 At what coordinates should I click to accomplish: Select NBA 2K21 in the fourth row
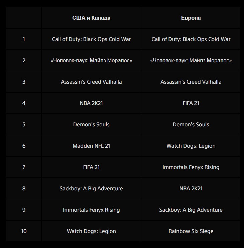(x=91, y=103)
